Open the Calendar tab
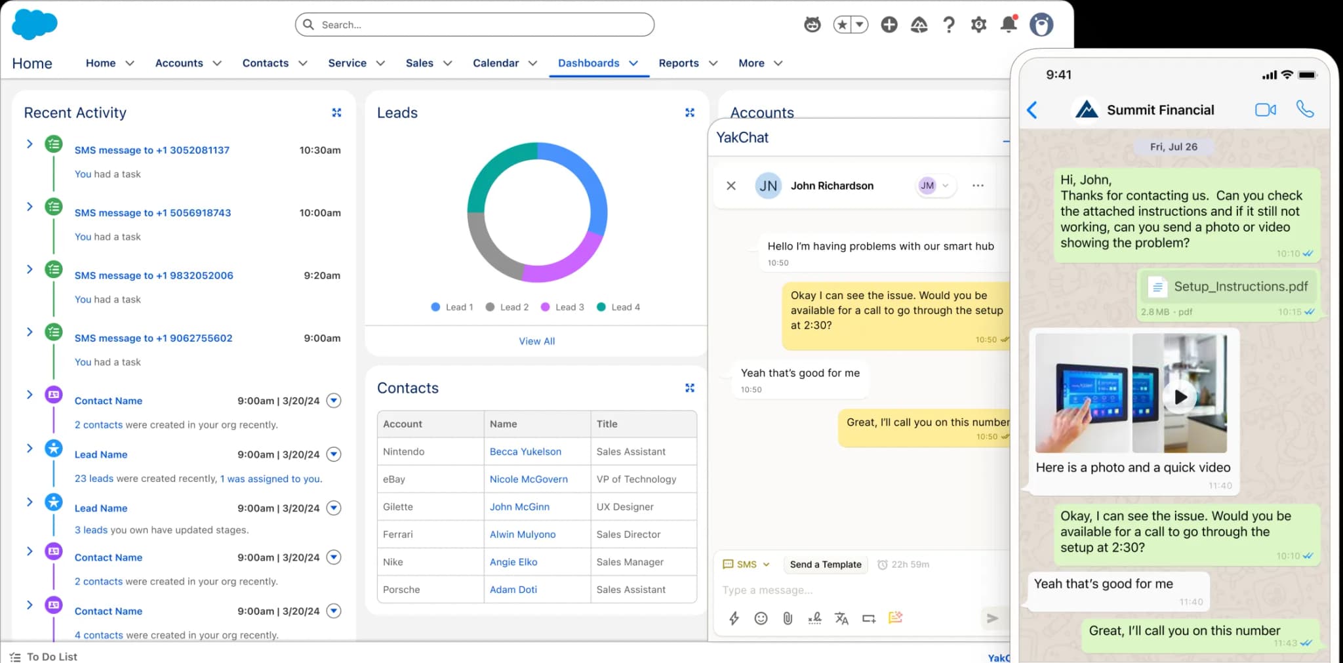 click(496, 63)
